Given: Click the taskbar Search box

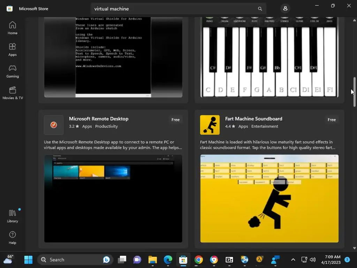Looking at the screenshot, I should (75, 260).
